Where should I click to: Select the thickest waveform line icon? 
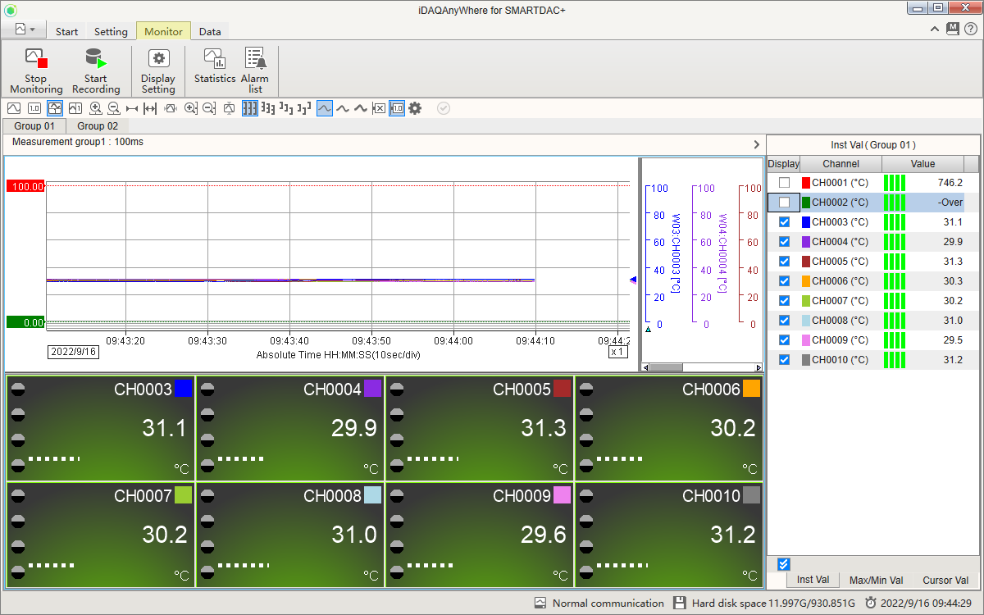pos(361,108)
